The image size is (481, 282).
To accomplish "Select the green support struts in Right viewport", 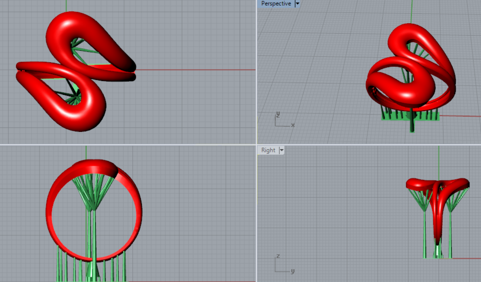I will (x=425, y=233).
